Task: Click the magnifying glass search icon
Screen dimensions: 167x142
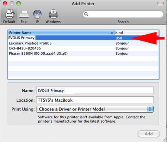Action: click(x=86, y=14)
